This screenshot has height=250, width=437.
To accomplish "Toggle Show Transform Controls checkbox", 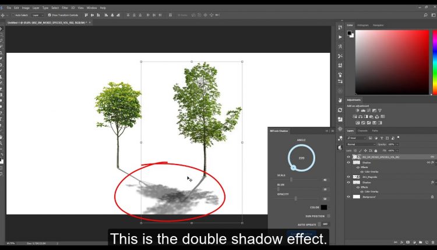I will (50, 15).
